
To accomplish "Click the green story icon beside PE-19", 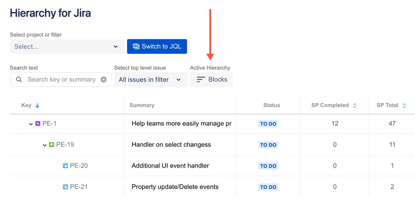I will click(x=52, y=145).
